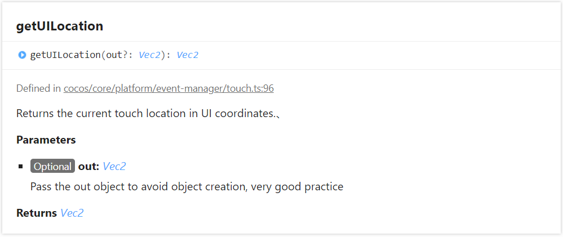Click 'out?' in the method signature

click(118, 55)
